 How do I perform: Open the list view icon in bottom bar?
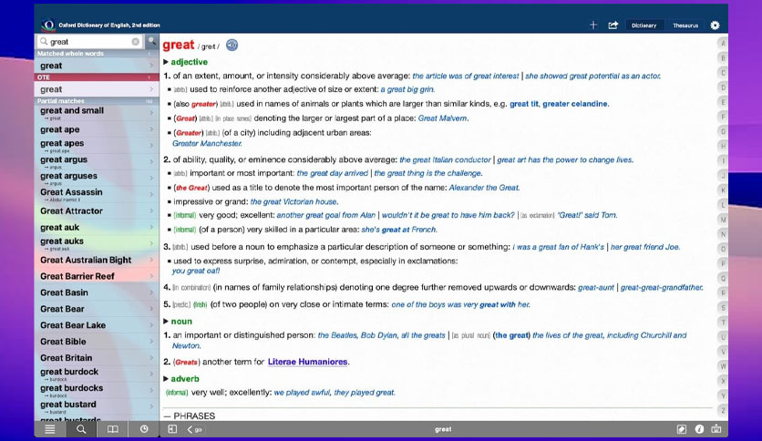49,429
